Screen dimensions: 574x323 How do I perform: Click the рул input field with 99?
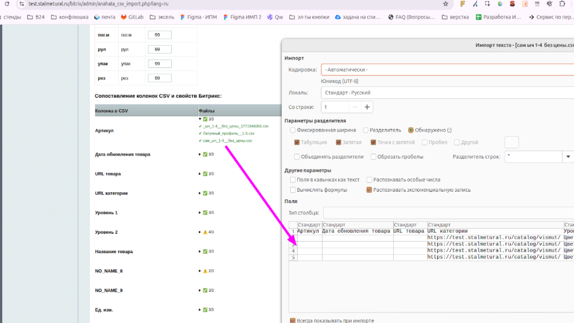tap(159, 49)
